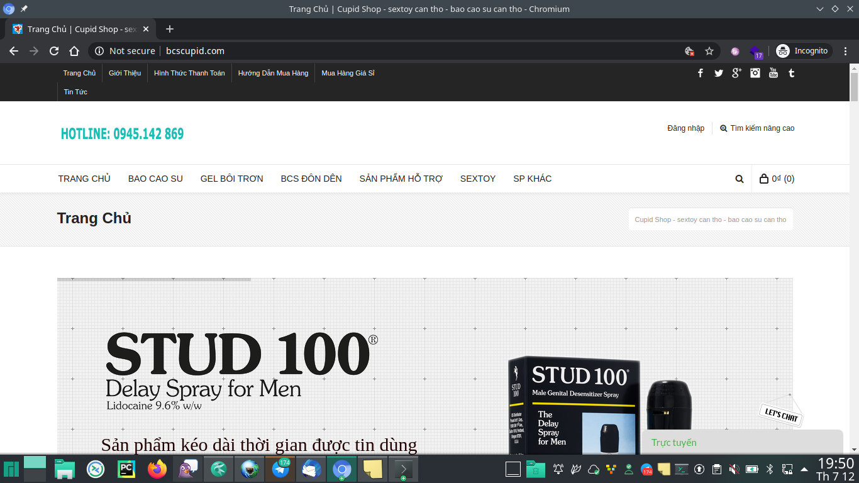The height and width of the screenshot is (483, 859).
Task: Open a new browser tab
Action: tap(170, 29)
